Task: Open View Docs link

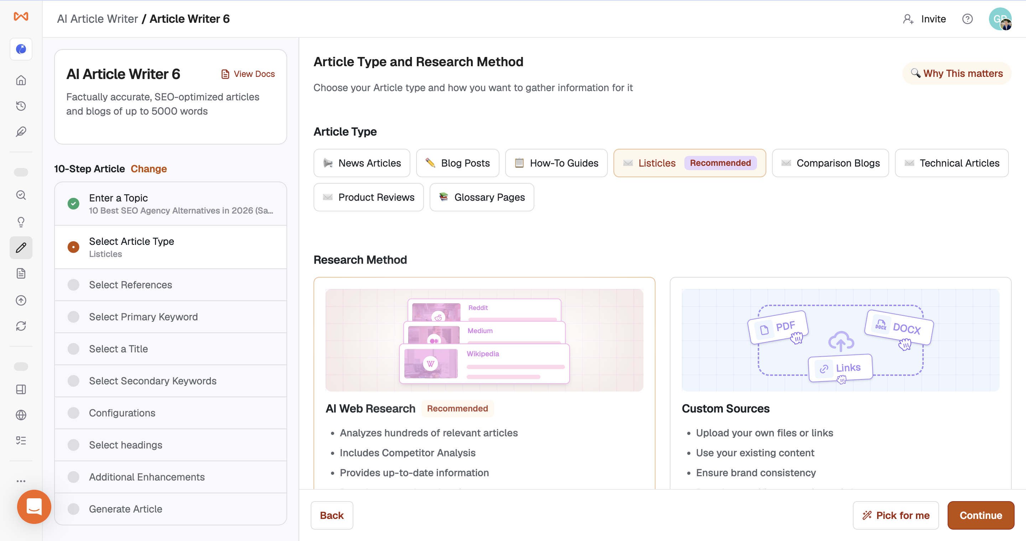Action: tap(248, 74)
